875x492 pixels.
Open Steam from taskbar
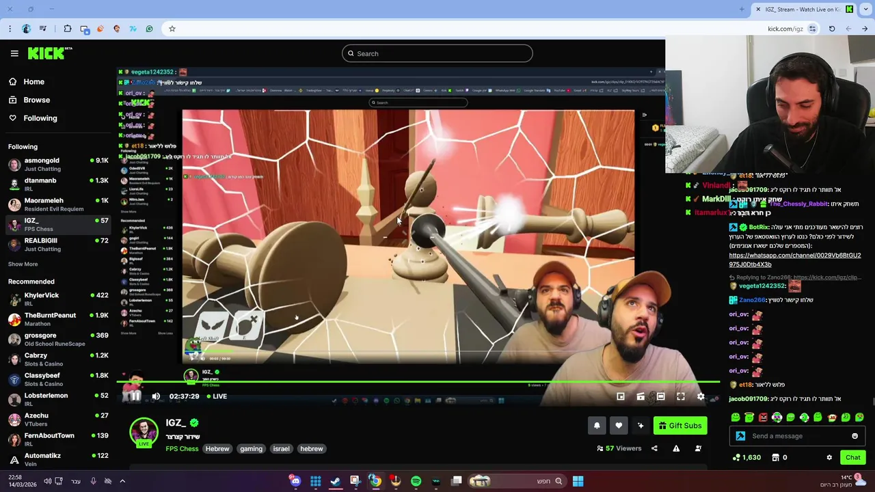tap(335, 481)
